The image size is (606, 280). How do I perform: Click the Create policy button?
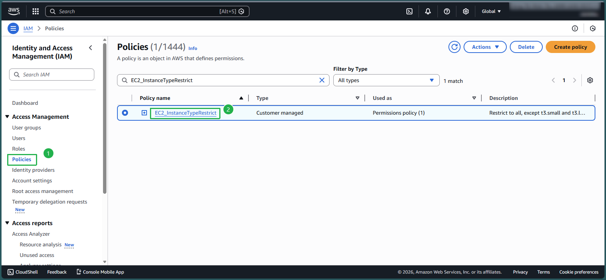[570, 47]
